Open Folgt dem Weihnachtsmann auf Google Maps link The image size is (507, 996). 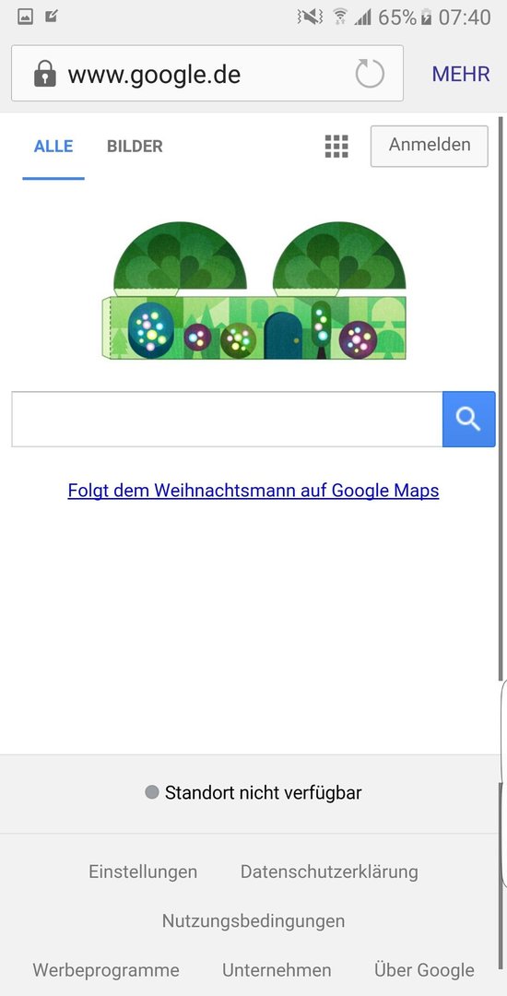point(253,491)
